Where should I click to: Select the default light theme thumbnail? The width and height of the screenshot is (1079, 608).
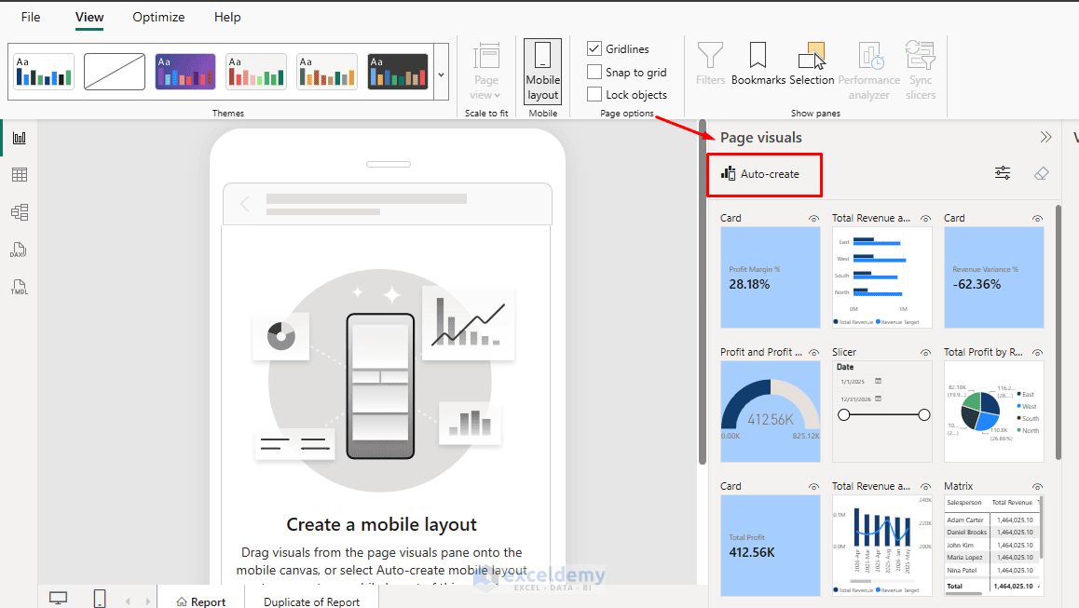[44, 72]
